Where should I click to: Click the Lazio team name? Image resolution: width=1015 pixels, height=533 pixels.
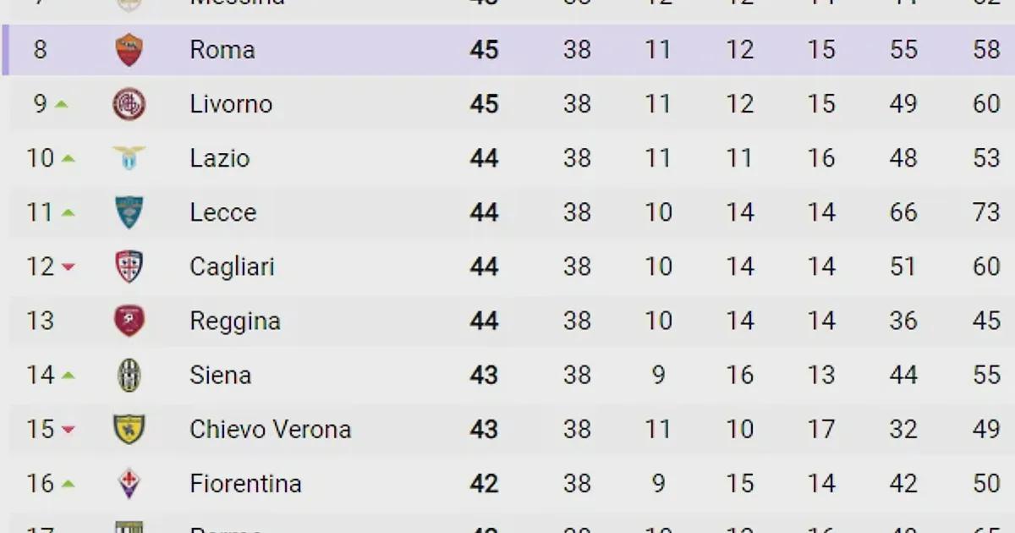pos(220,158)
